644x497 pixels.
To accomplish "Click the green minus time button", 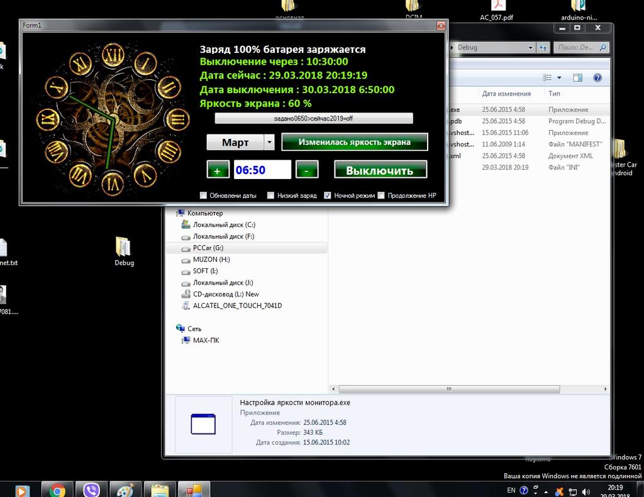I will 306,170.
